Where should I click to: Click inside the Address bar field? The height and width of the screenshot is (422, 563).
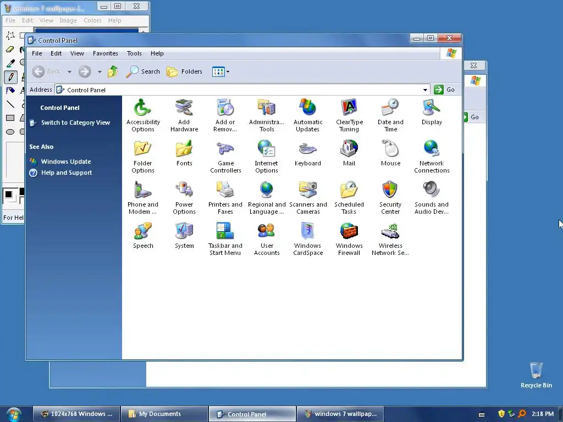[x=242, y=90]
